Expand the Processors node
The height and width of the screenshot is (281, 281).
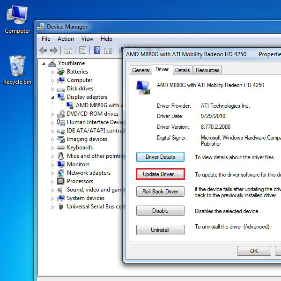(52, 182)
